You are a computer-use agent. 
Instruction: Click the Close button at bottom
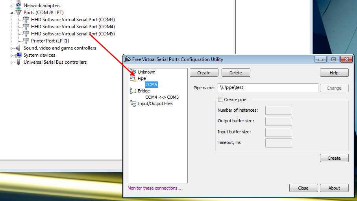303,188
